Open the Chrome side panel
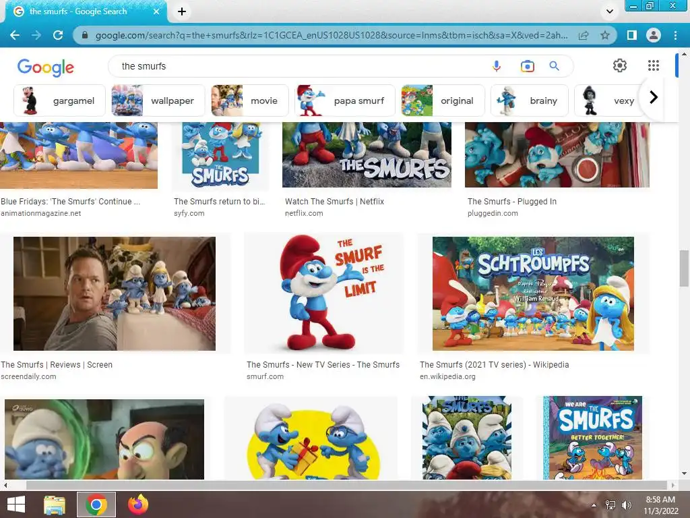This screenshot has height=518, width=690. click(632, 35)
